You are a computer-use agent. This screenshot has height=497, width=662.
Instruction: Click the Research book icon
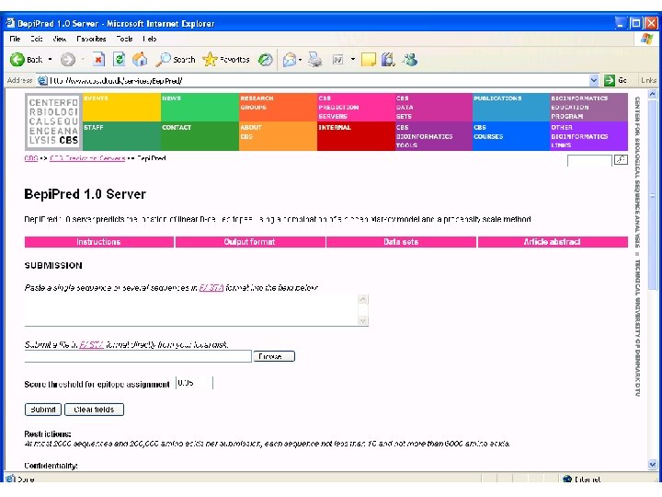388,60
